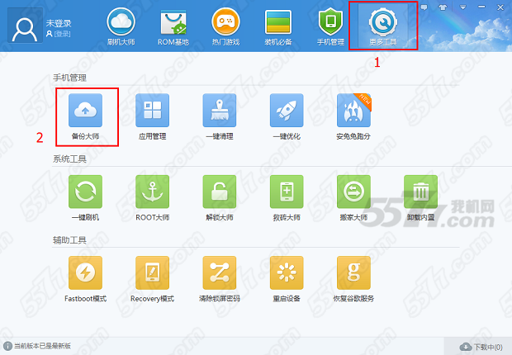The height and width of the screenshot is (355, 512).
Task: Launch the 备份大师 backup tool
Action: tap(85, 117)
